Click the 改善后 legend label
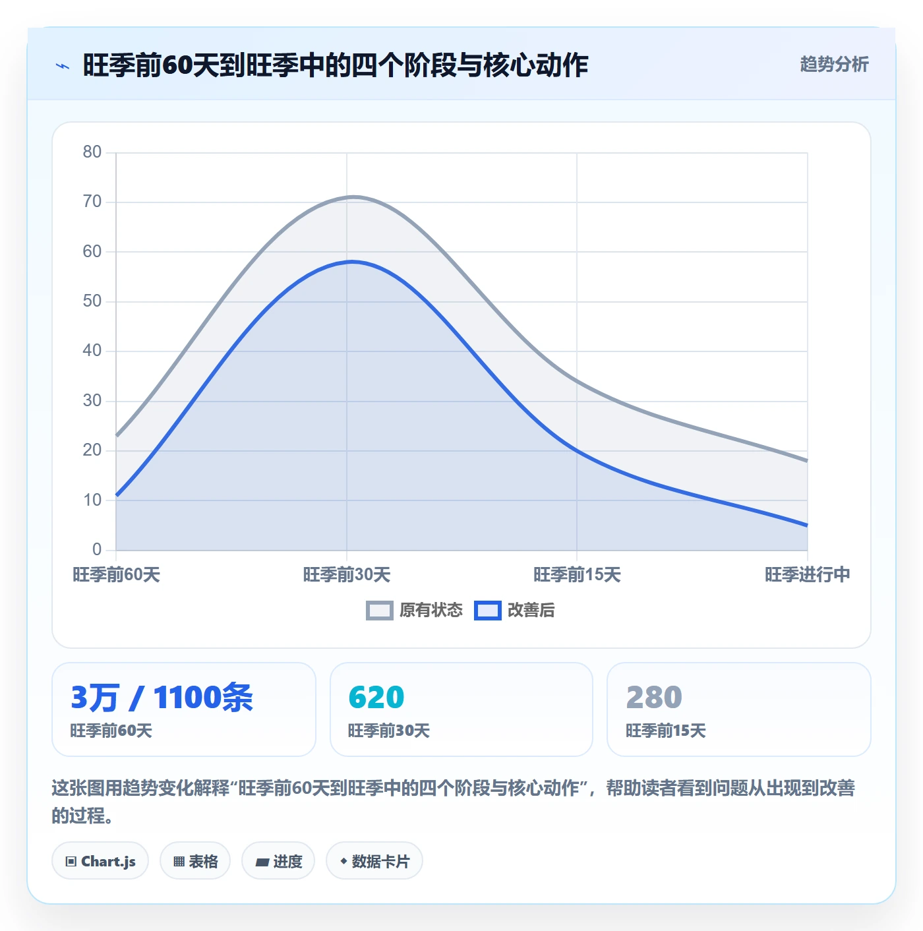923x931 pixels. pyautogui.click(x=531, y=611)
